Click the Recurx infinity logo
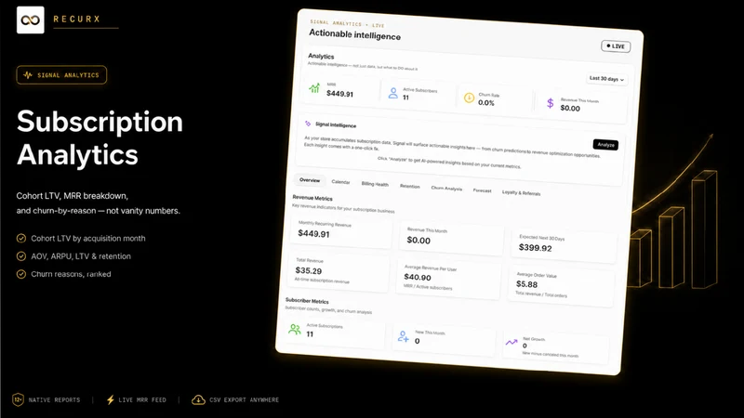The image size is (744, 418). 31,20
